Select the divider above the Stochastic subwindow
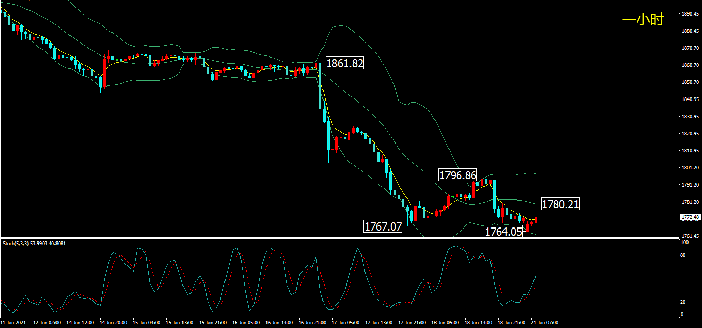Image resolution: width=702 pixels, height=328 pixels. [340, 238]
